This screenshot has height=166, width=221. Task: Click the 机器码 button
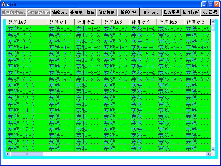click(x=210, y=12)
